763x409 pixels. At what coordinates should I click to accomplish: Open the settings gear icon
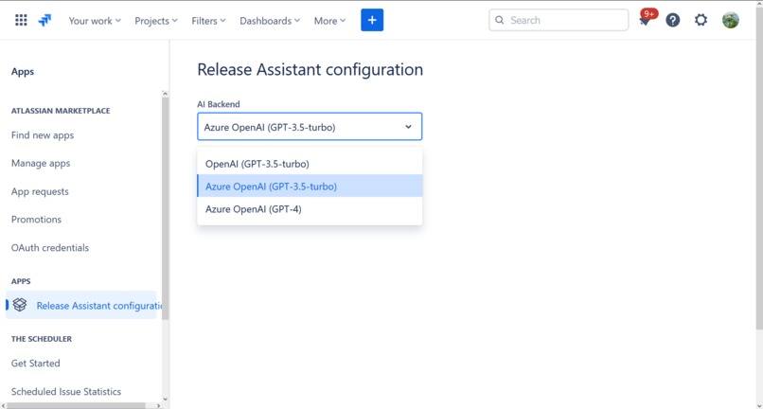[701, 20]
